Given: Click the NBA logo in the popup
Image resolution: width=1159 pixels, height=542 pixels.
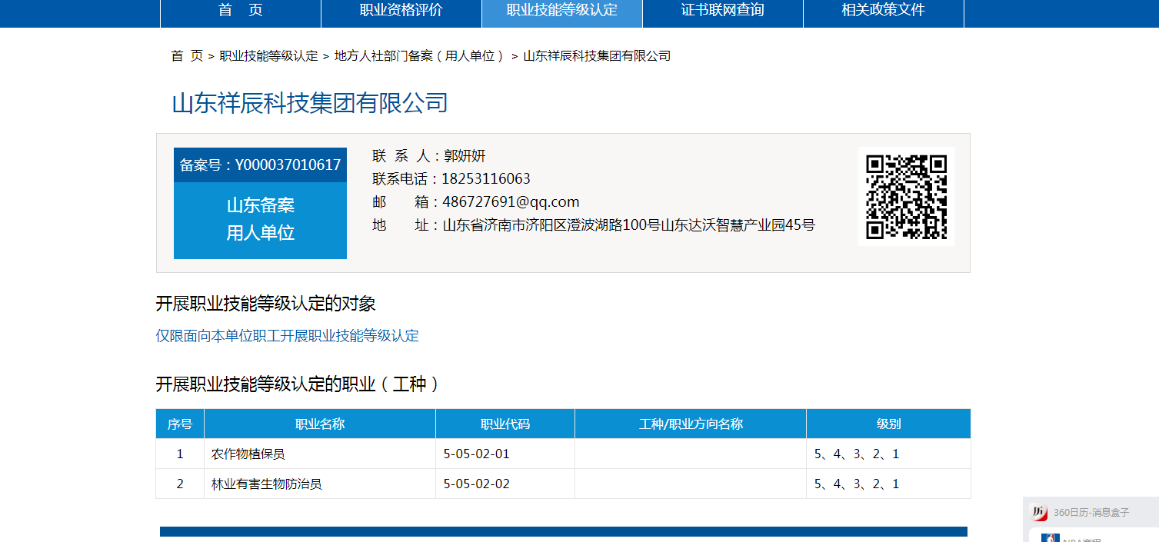Looking at the screenshot, I should coord(1050,537).
